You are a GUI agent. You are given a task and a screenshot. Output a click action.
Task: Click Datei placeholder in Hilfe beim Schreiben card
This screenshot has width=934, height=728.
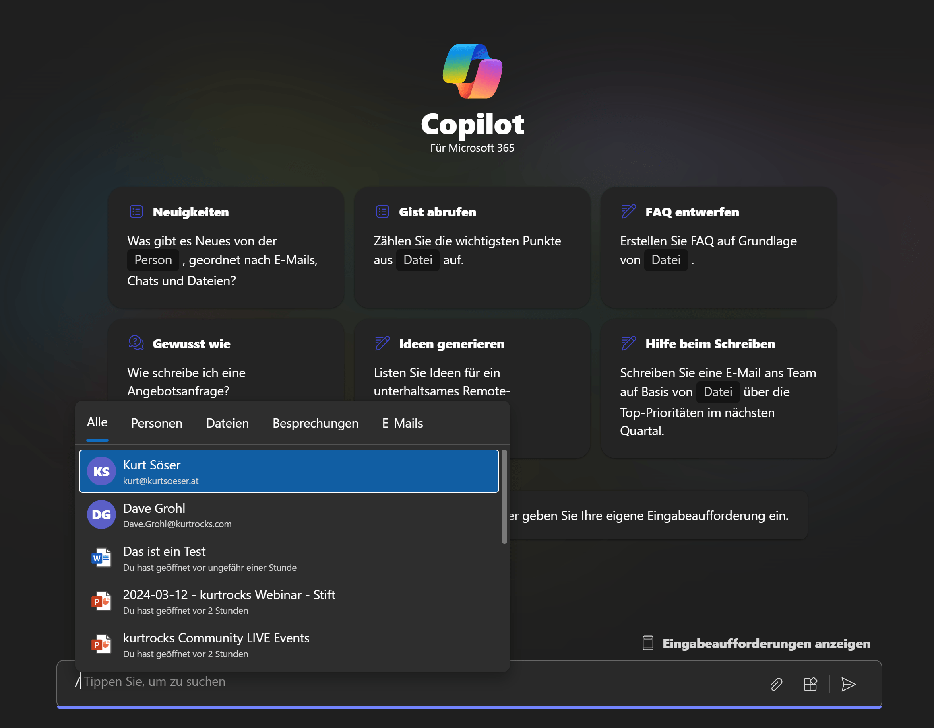click(718, 392)
